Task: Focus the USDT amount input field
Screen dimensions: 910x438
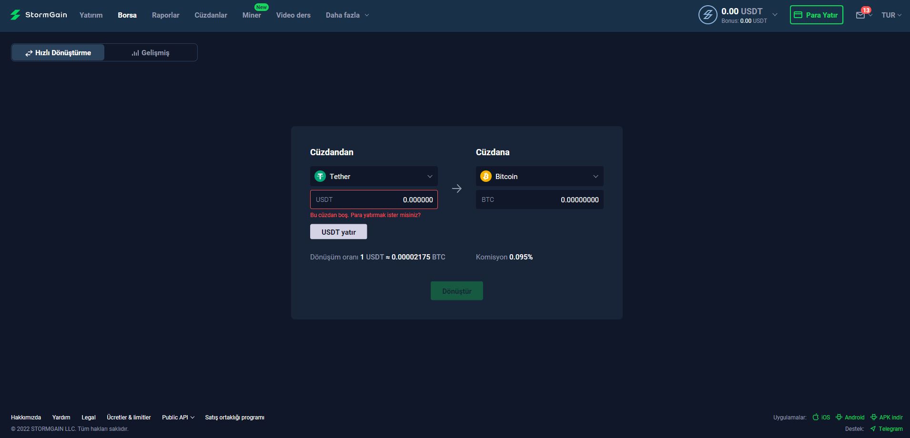Action: coord(374,199)
